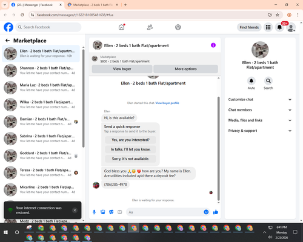The width and height of the screenshot is (303, 242).
Task: Open the Chrome profile icon
Action: pos(289,15)
